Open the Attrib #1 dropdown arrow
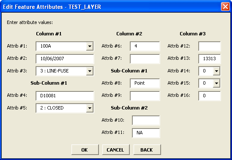The image size is (232, 160). pyautogui.click(x=90, y=46)
